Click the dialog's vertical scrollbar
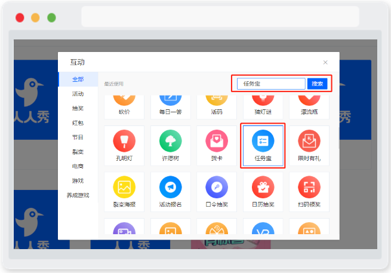 pos(338,138)
